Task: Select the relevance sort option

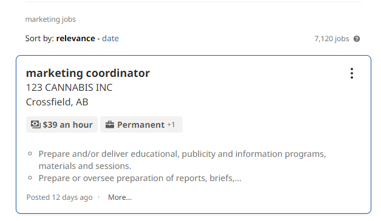Action: tap(76, 38)
